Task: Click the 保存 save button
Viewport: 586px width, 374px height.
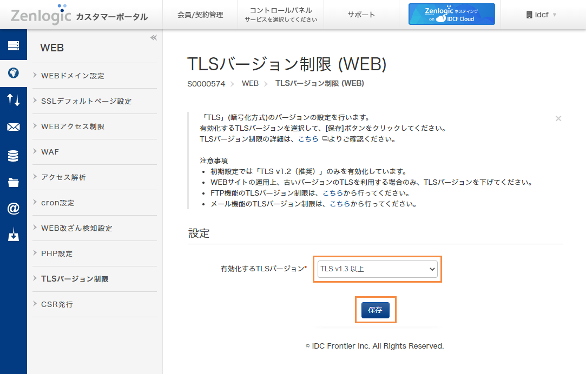Action: point(375,310)
